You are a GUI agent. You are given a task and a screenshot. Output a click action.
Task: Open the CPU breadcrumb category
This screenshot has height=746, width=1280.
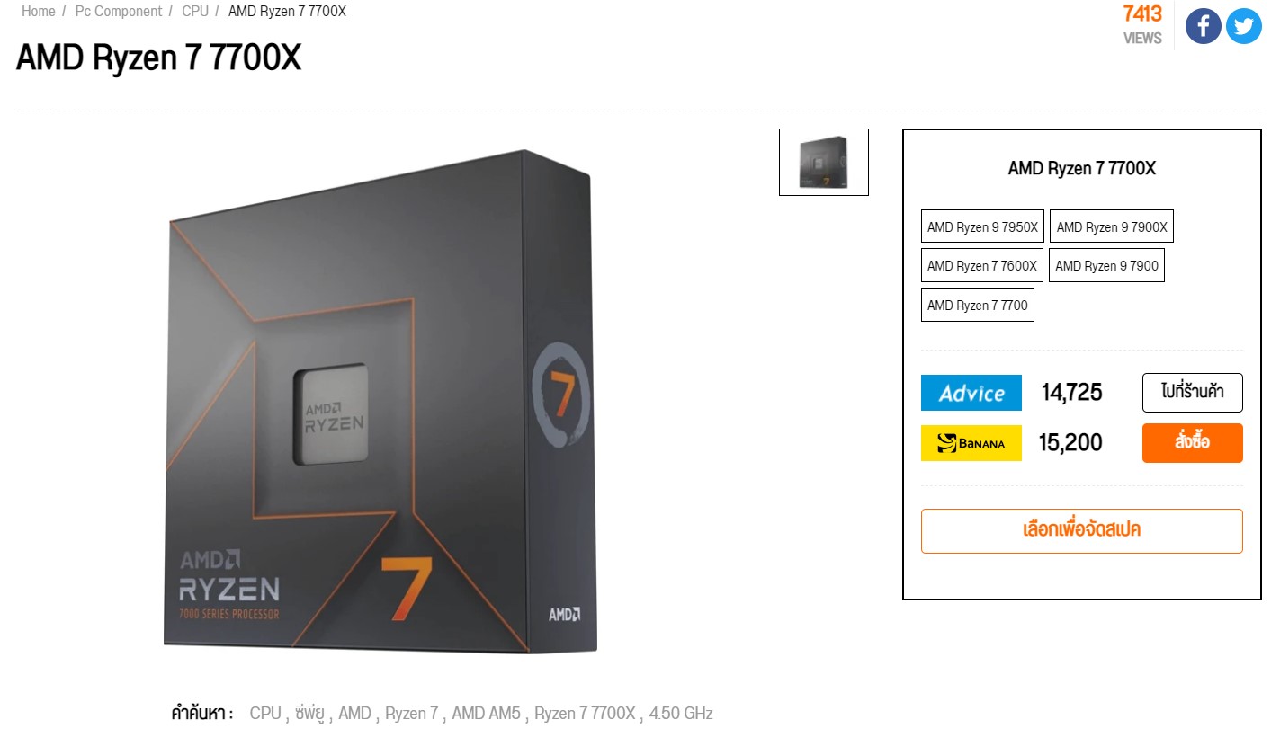[195, 12]
